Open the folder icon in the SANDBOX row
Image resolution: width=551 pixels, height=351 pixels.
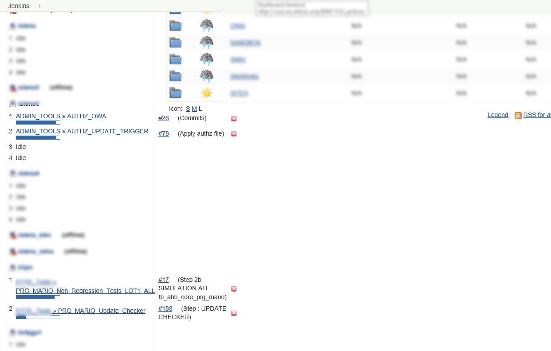click(176, 43)
